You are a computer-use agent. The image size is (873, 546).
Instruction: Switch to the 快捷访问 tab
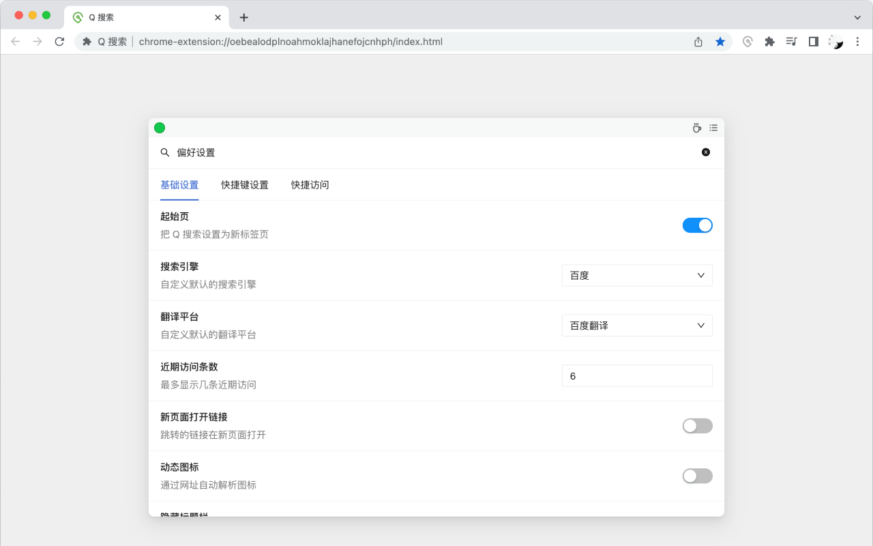[x=310, y=185]
